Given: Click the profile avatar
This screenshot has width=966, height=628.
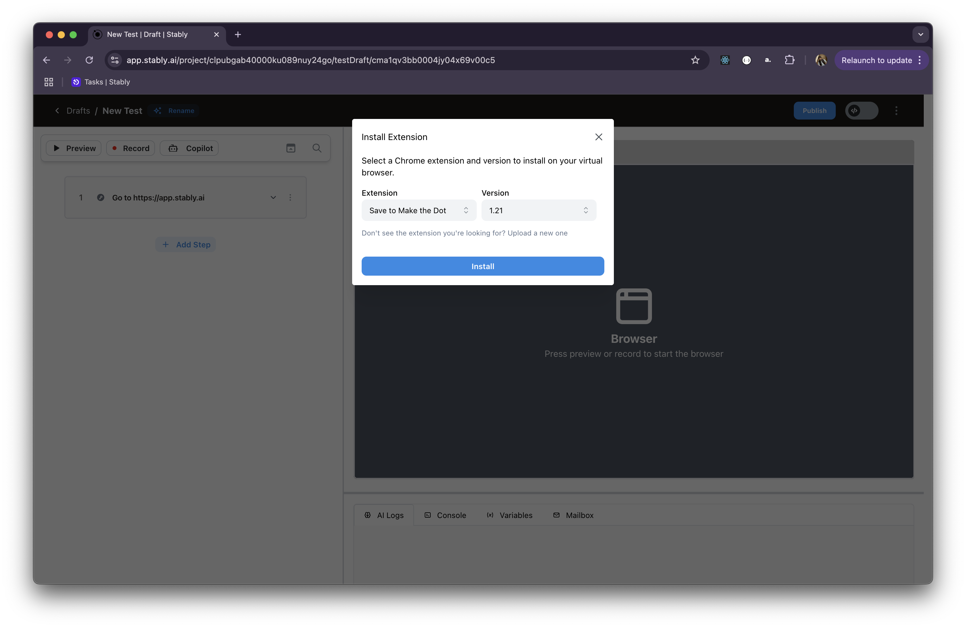Looking at the screenshot, I should pyautogui.click(x=821, y=60).
